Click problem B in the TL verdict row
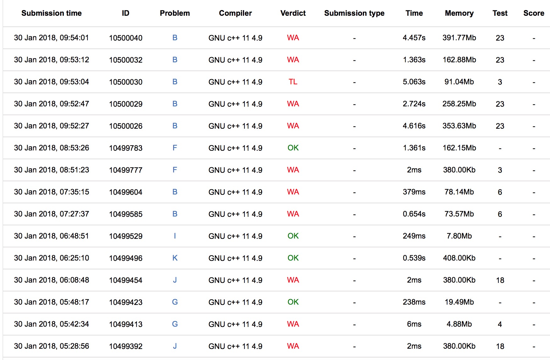The image size is (550, 360). (x=175, y=82)
